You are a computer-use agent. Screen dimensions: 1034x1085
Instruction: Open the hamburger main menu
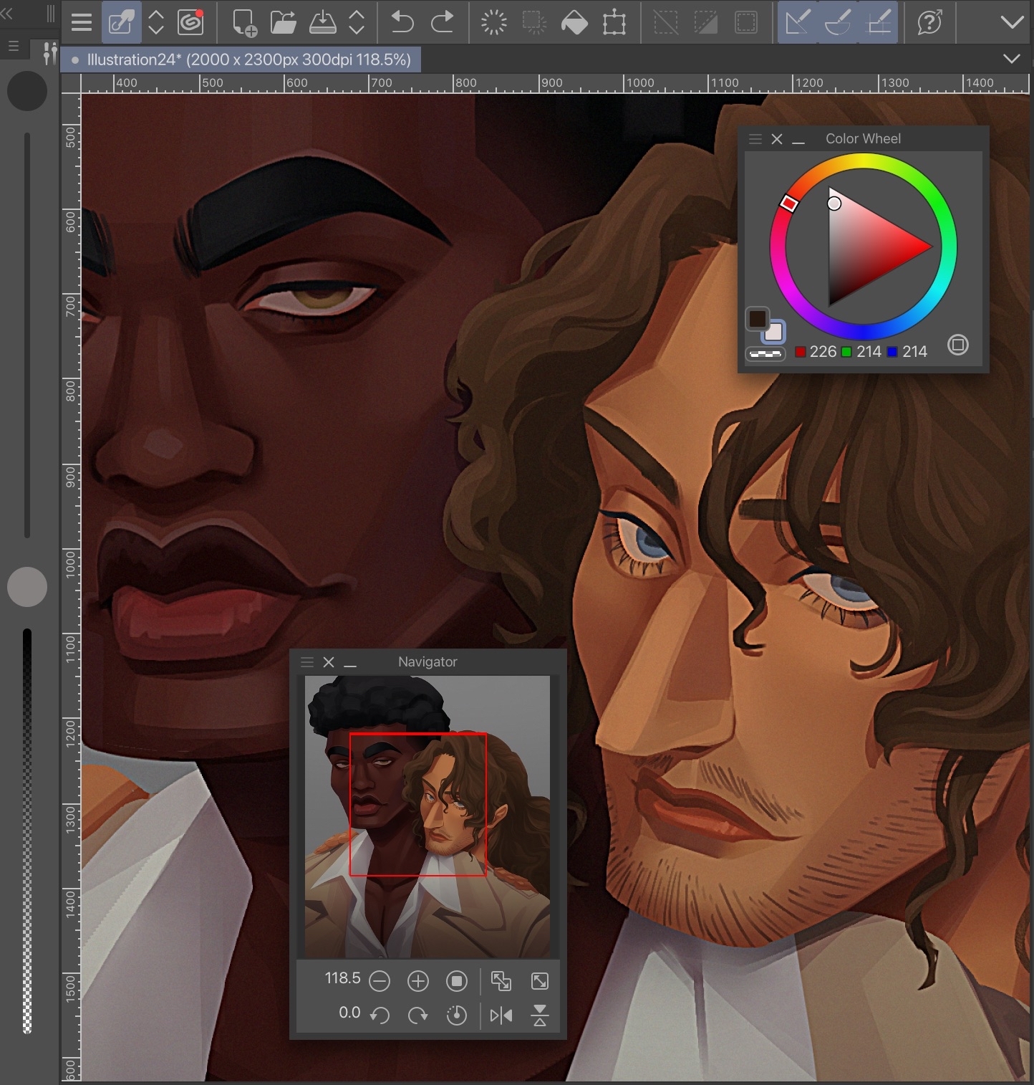pos(82,23)
